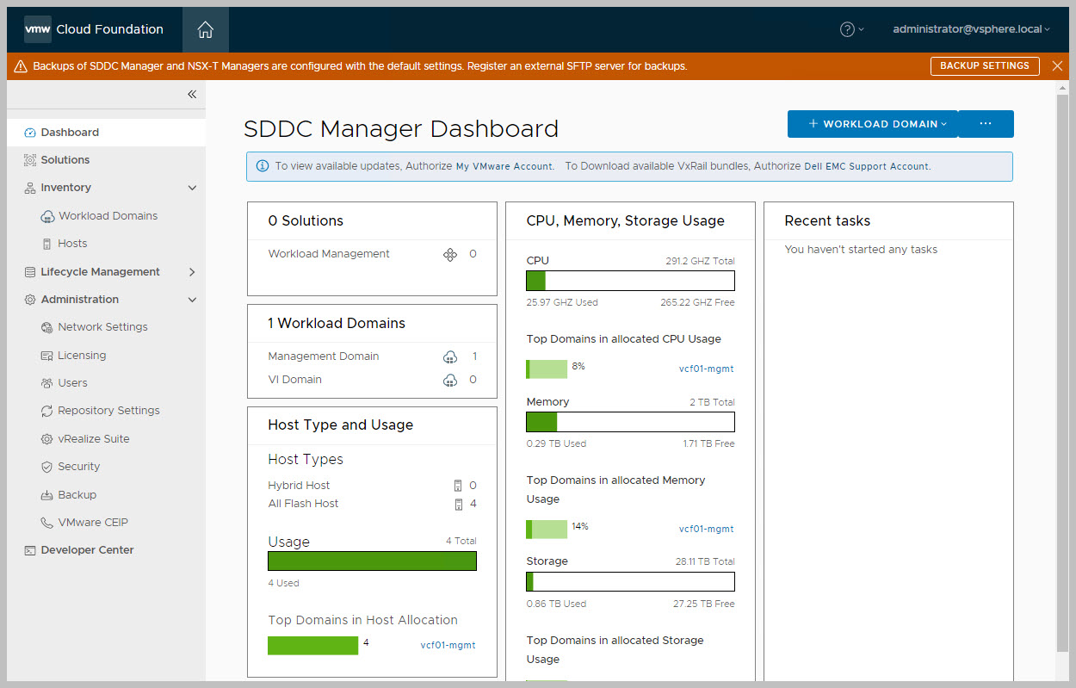Collapse the sidebar with the double-chevron icon
Image resolution: width=1076 pixels, height=688 pixels.
tap(192, 95)
